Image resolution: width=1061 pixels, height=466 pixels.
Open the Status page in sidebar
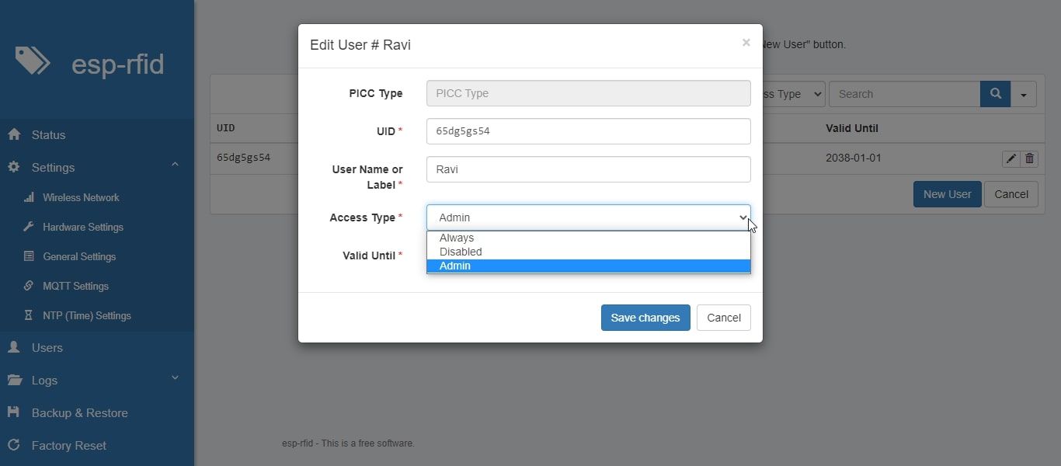pos(48,135)
